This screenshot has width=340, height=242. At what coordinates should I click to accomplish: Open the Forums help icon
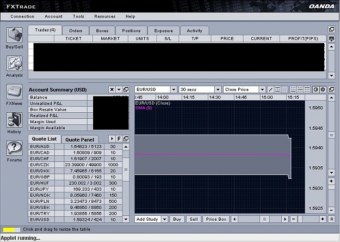(14, 148)
